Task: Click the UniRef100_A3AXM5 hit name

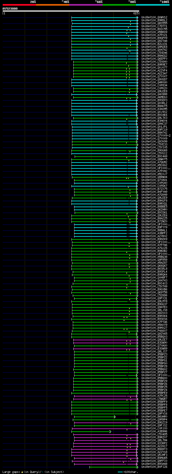Action: pyautogui.click(x=154, y=109)
